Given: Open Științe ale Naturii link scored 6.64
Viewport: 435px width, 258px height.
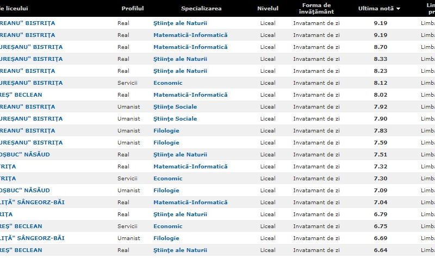Looking at the screenshot, I should (x=180, y=250).
